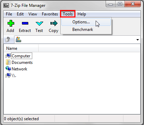The image size is (144, 125).
Task: Expand the address bar dropdown arrow
Action: pos(137,40)
